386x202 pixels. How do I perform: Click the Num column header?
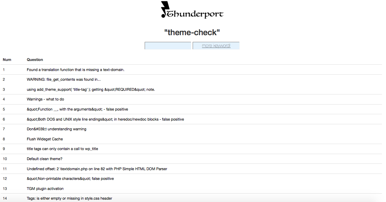(x=7, y=60)
